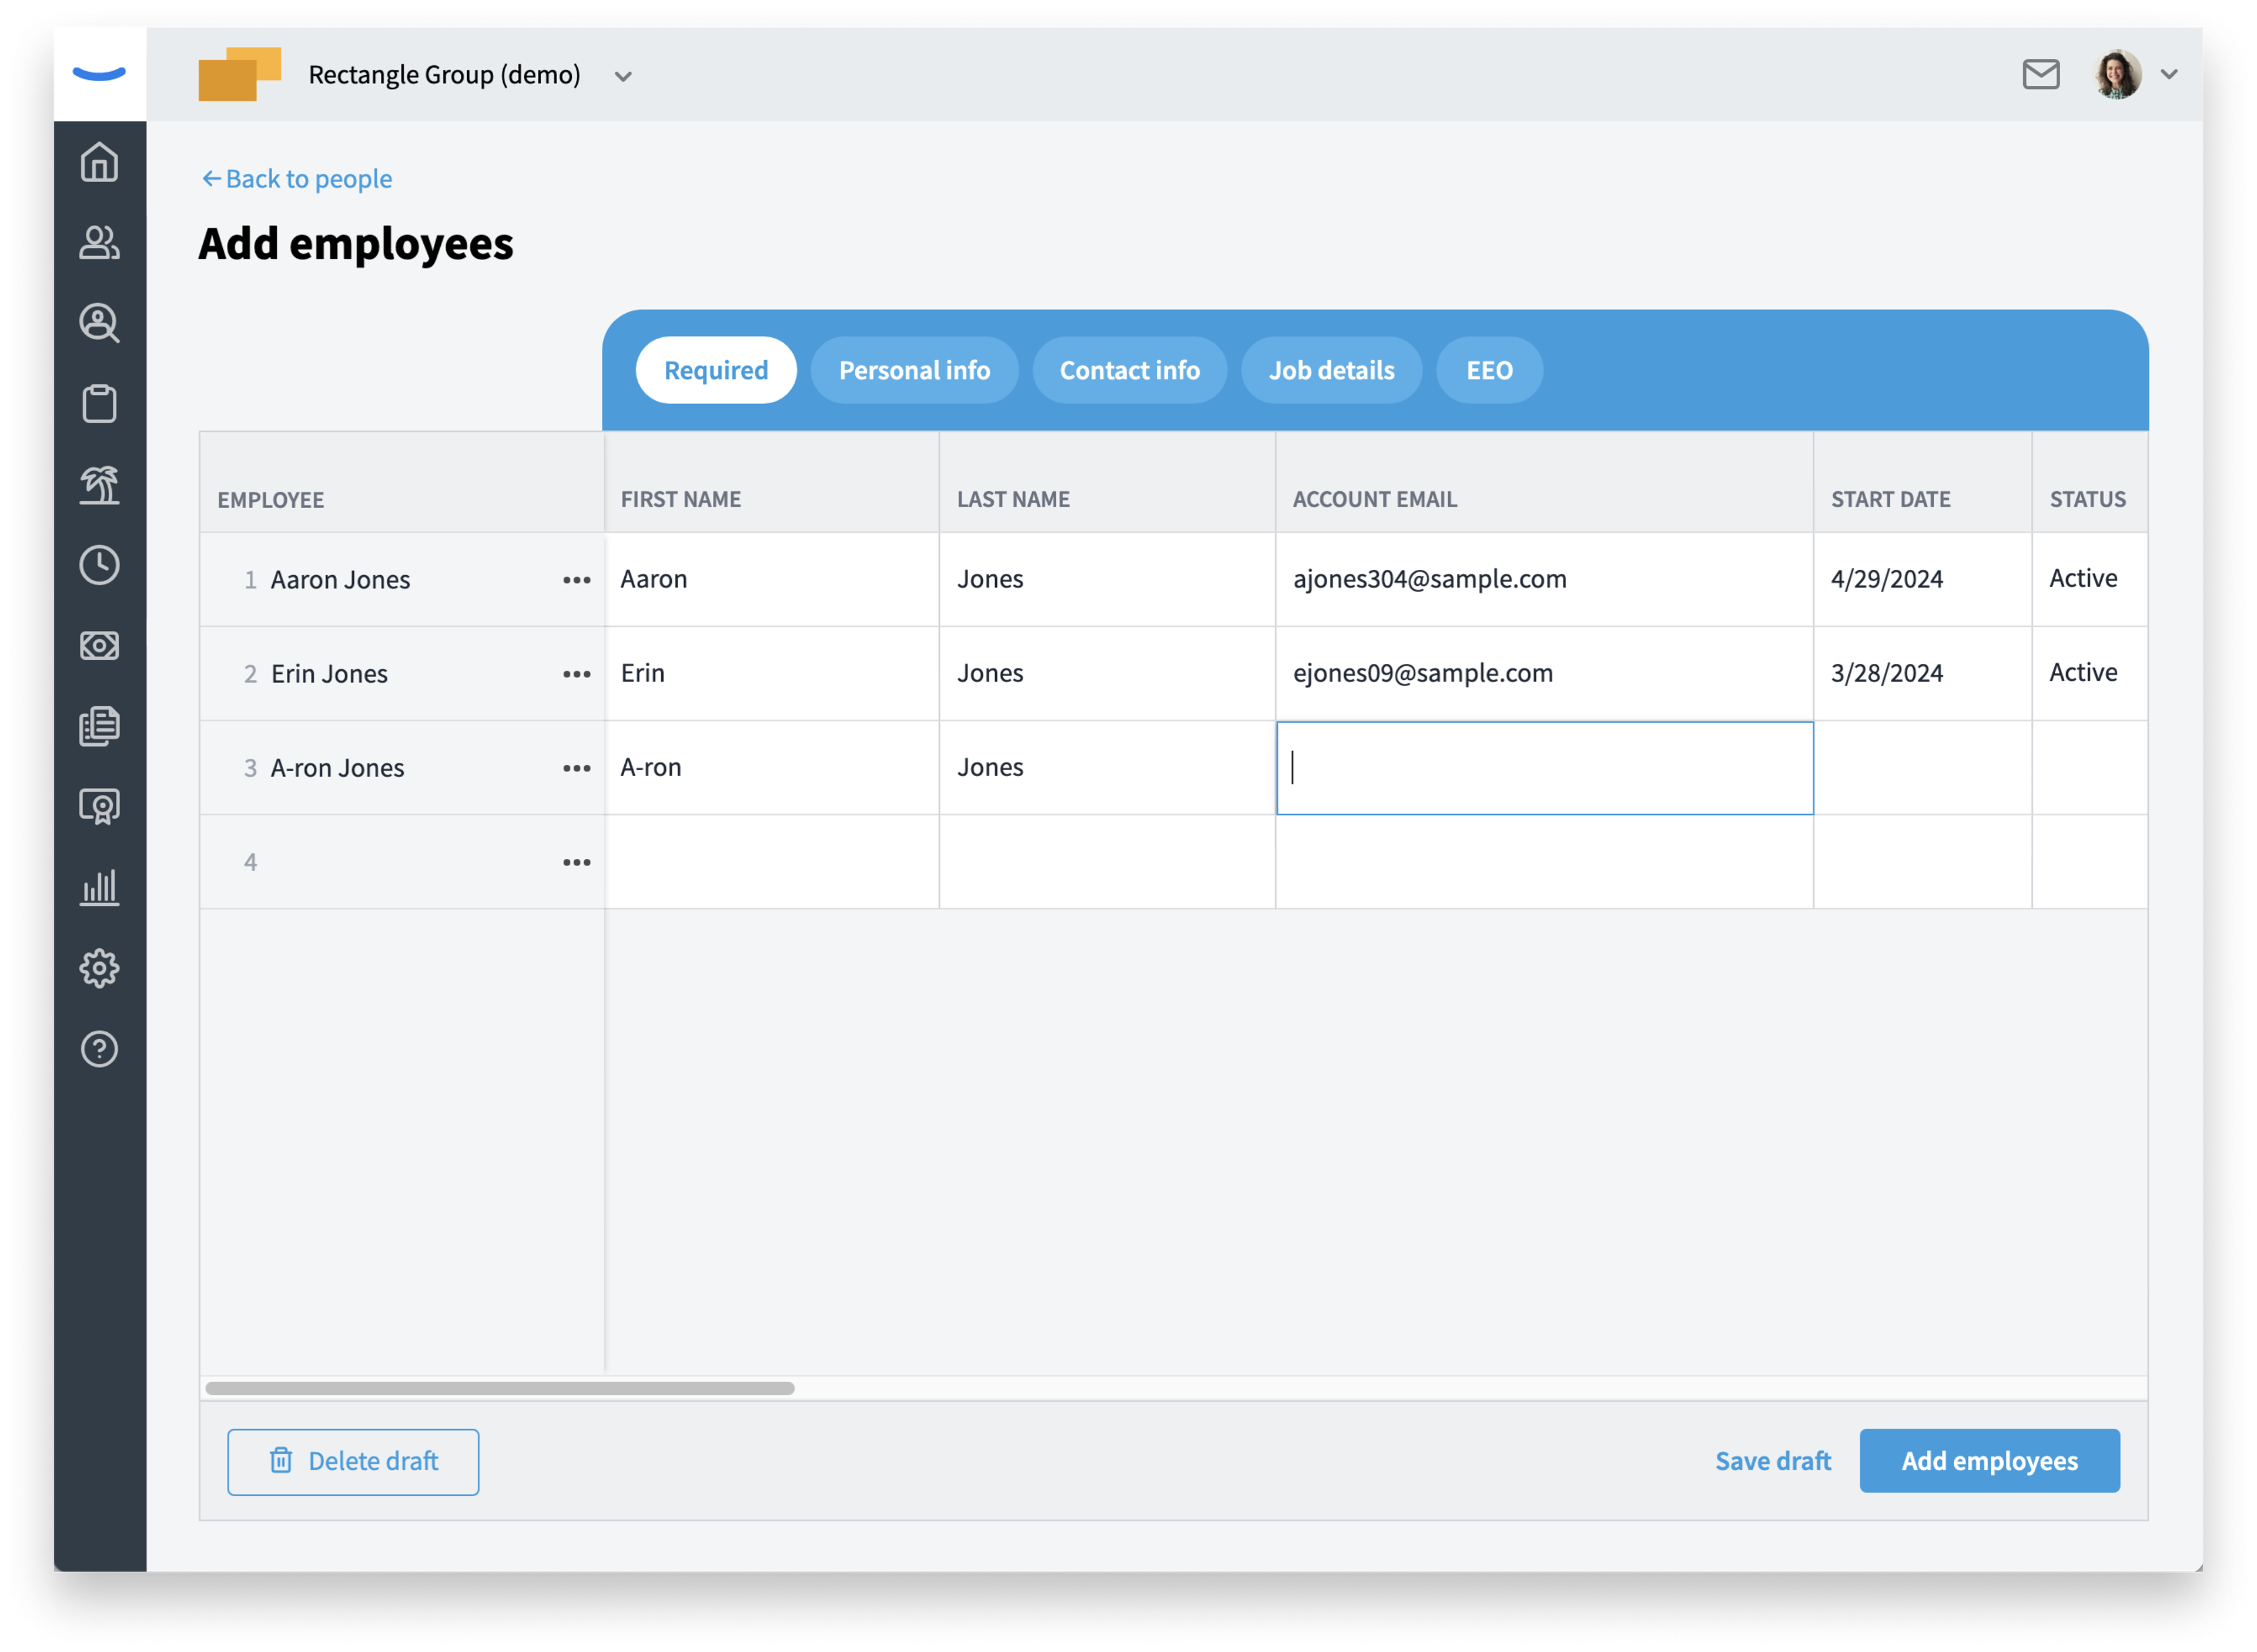Open row options for Aaron Jones
The width and height of the screenshot is (2257, 1652).
576,580
